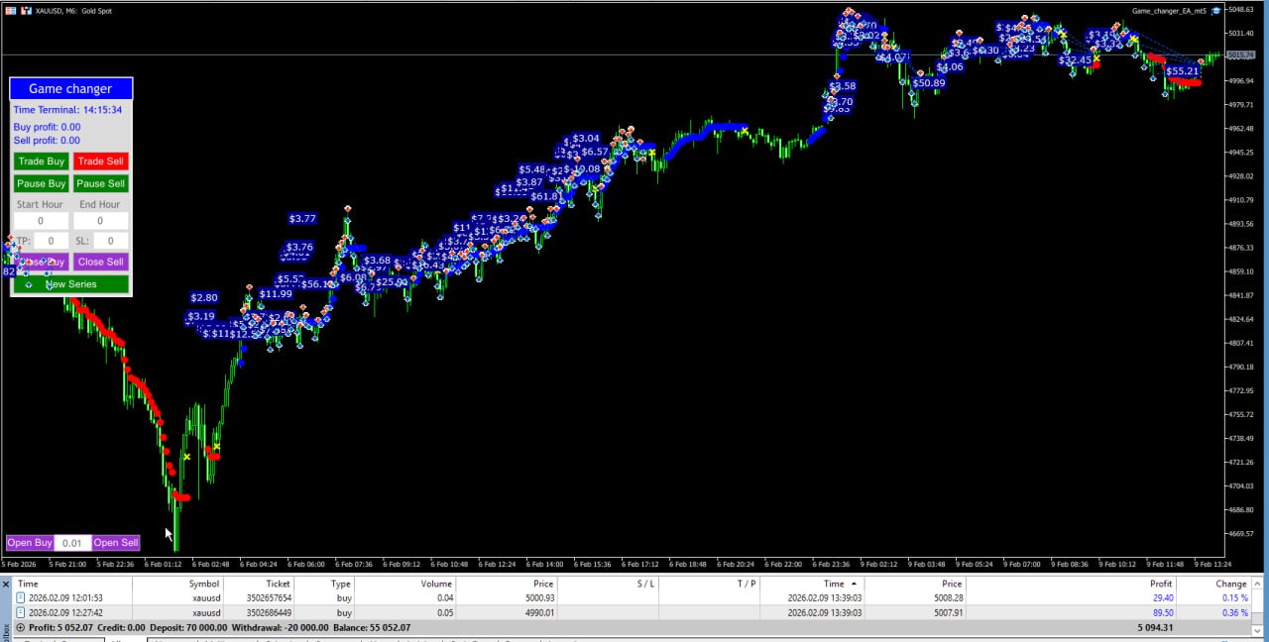Click the 29.40 profit cell
The height and width of the screenshot is (642, 1269).
[1163, 598]
